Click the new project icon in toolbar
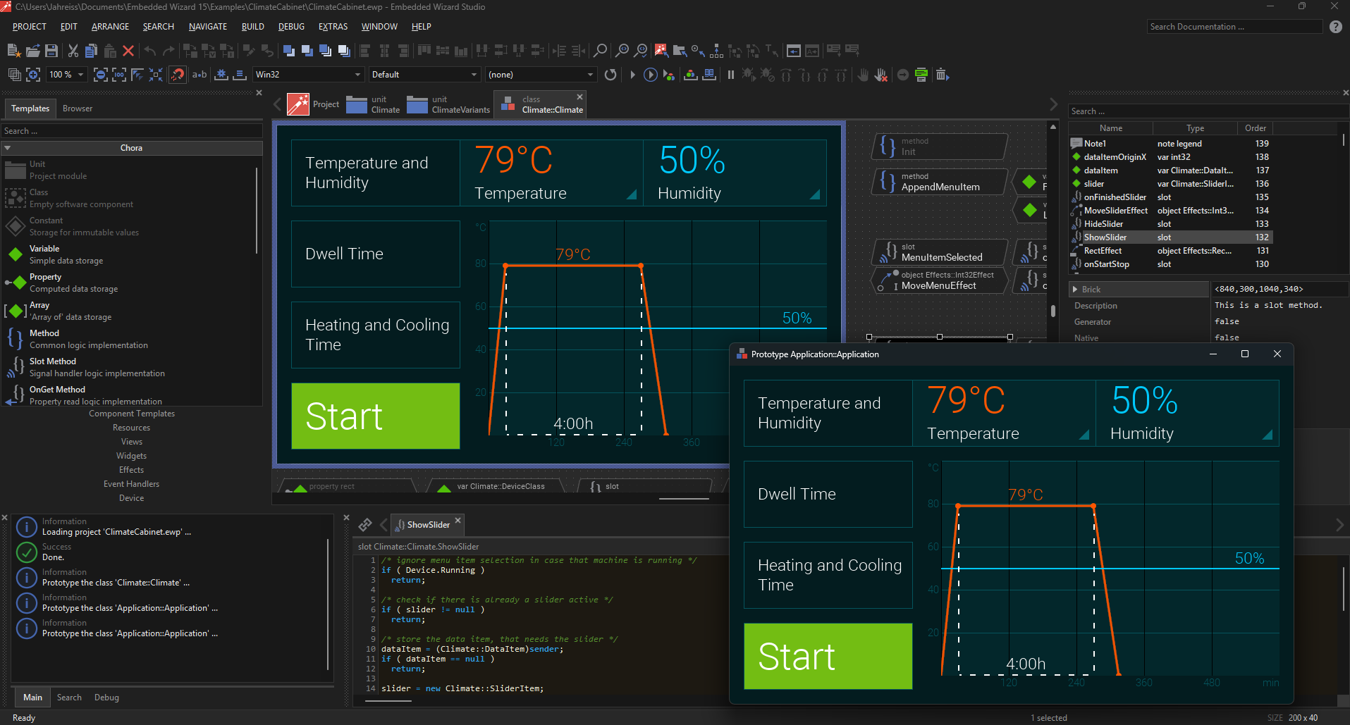1350x725 pixels. coord(13,51)
